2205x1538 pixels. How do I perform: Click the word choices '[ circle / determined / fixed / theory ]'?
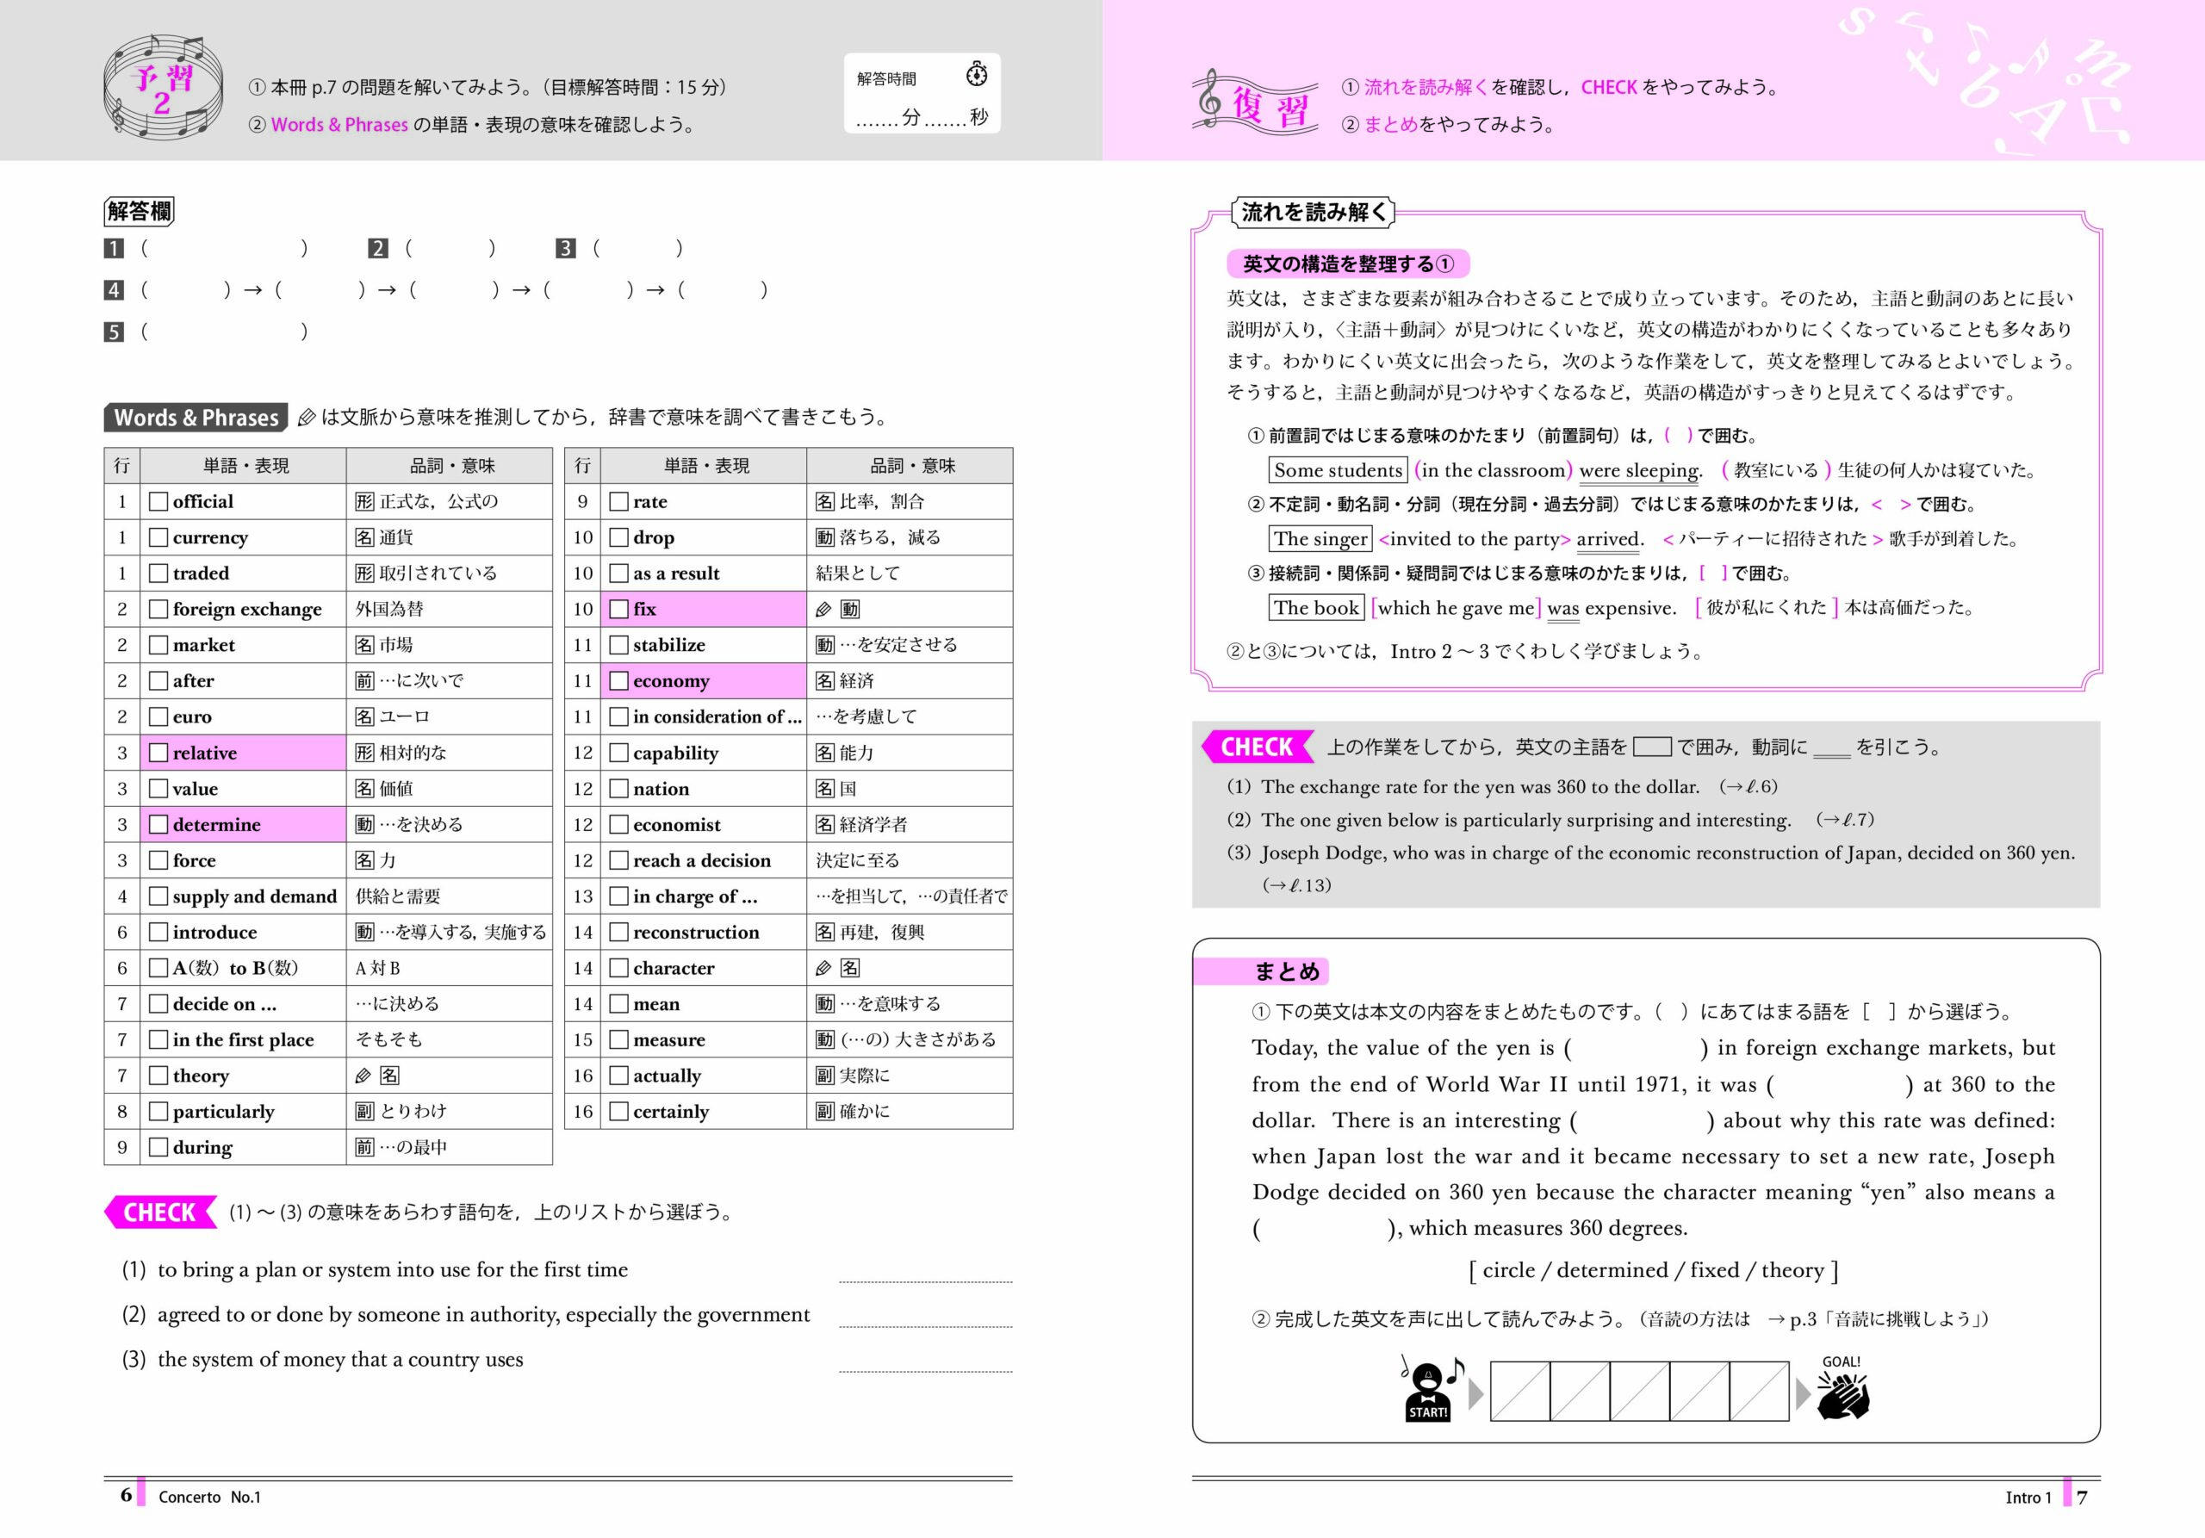click(1654, 1271)
